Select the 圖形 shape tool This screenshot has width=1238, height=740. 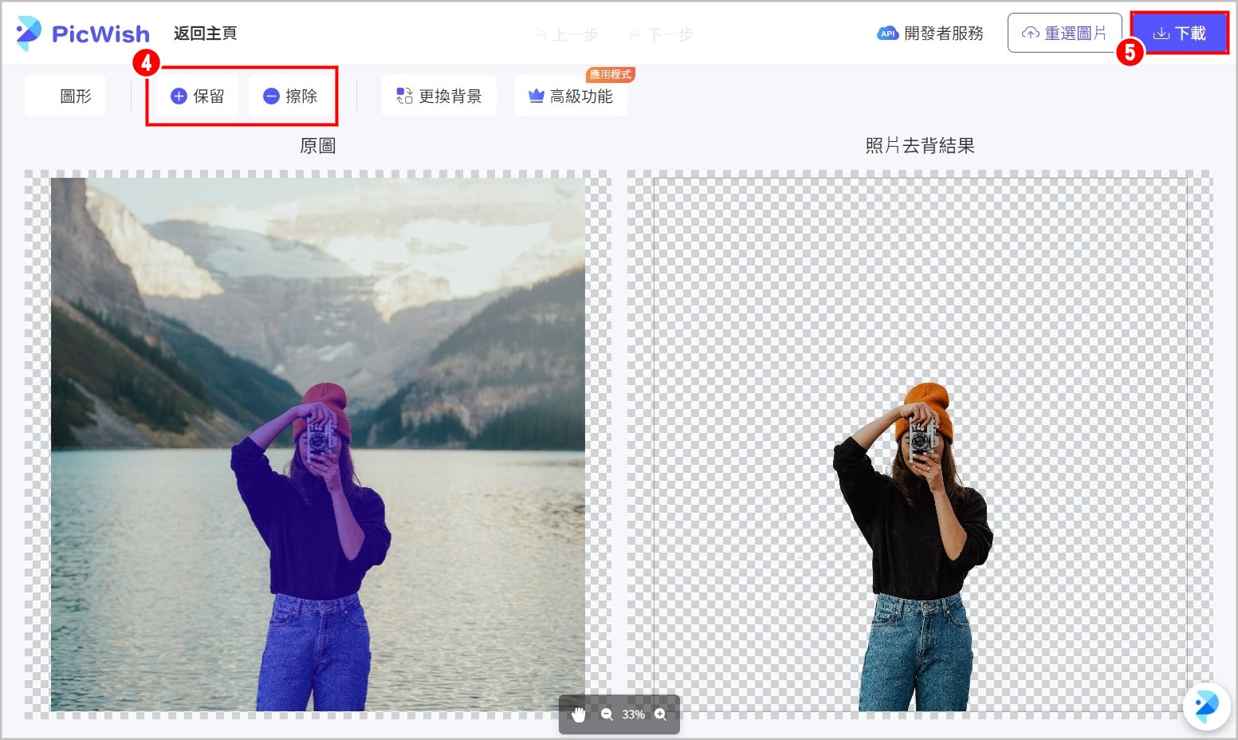click(x=65, y=96)
